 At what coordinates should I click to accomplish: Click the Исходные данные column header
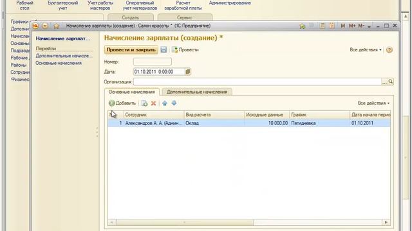pos(267,115)
